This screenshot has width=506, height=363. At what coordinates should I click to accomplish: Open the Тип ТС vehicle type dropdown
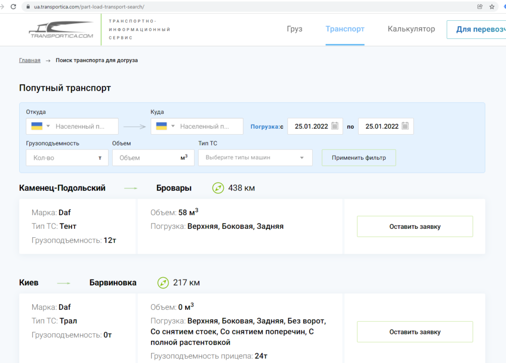pyautogui.click(x=255, y=157)
